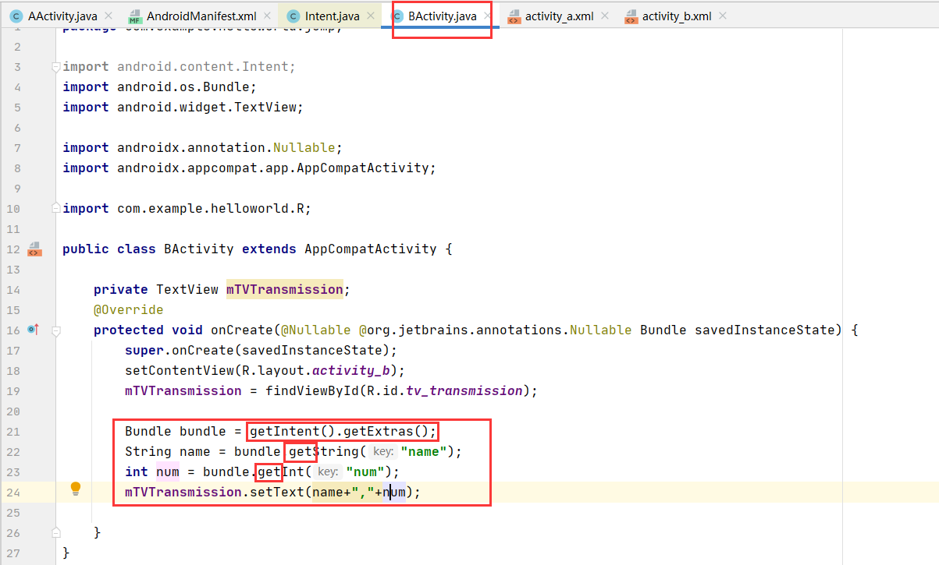This screenshot has height=565, width=939.
Task: Click the BActivity class name in the declaration
Action: tap(198, 249)
